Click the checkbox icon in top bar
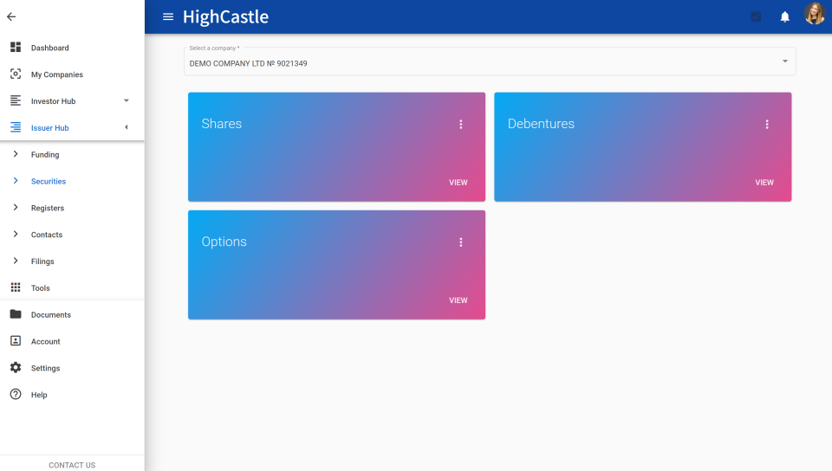 [756, 16]
